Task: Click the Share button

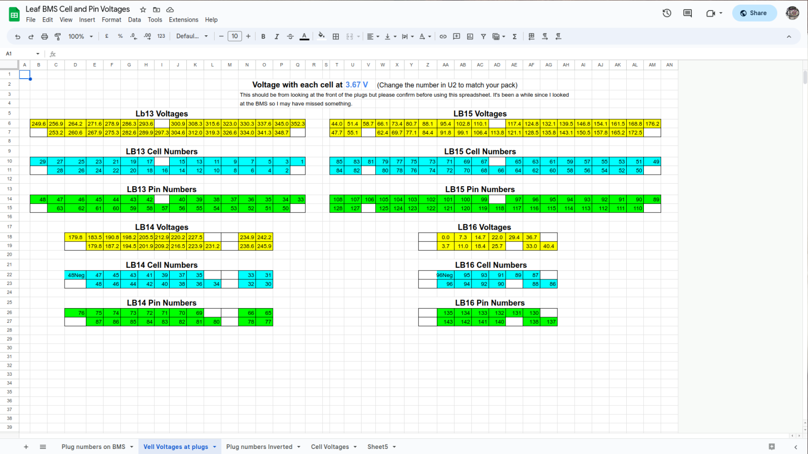Action: point(754,13)
